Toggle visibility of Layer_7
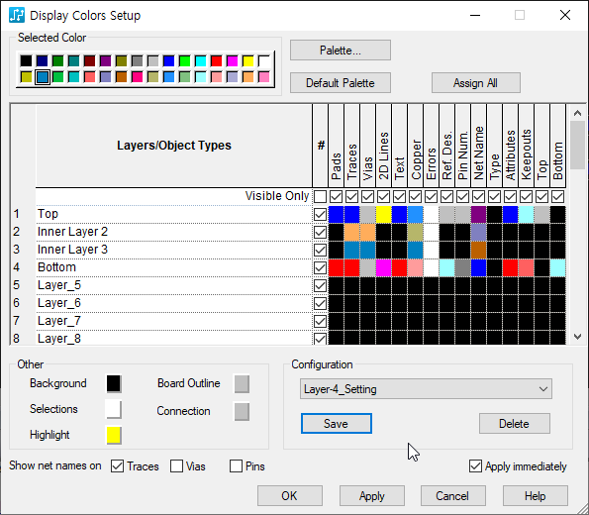 [x=320, y=321]
